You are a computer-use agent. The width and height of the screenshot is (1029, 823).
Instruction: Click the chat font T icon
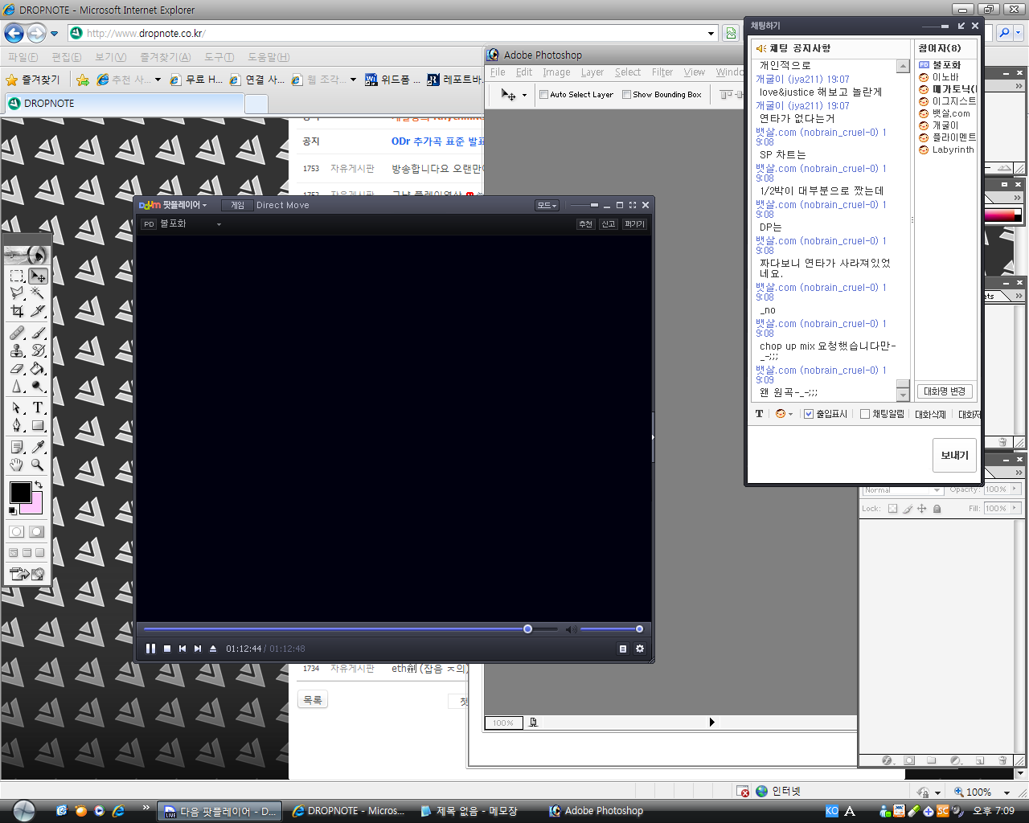[759, 414]
